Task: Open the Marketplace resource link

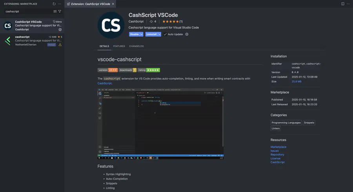Action: tap(278, 147)
